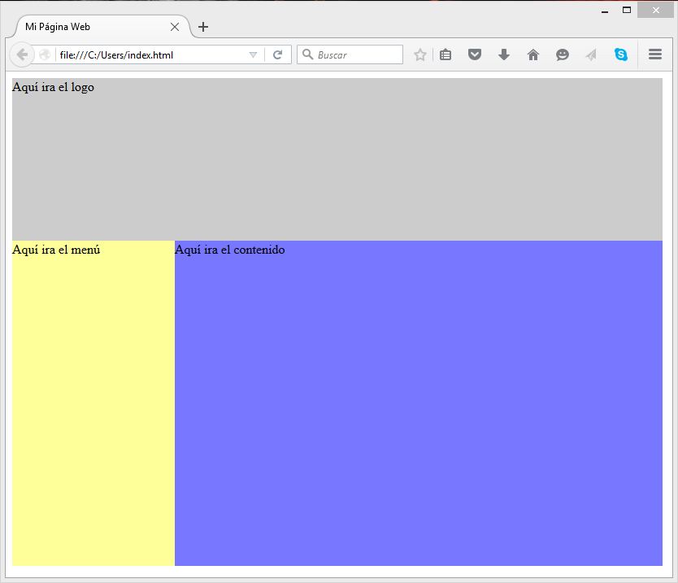The height and width of the screenshot is (583, 678).
Task: Bookmark this page with the star icon
Action: (419, 54)
